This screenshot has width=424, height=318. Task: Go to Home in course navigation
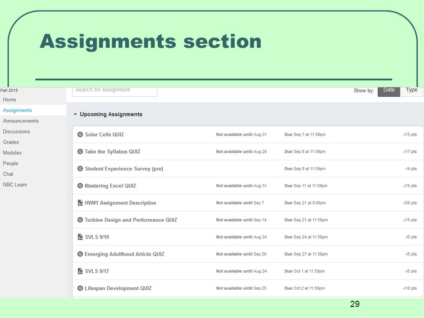(x=9, y=99)
